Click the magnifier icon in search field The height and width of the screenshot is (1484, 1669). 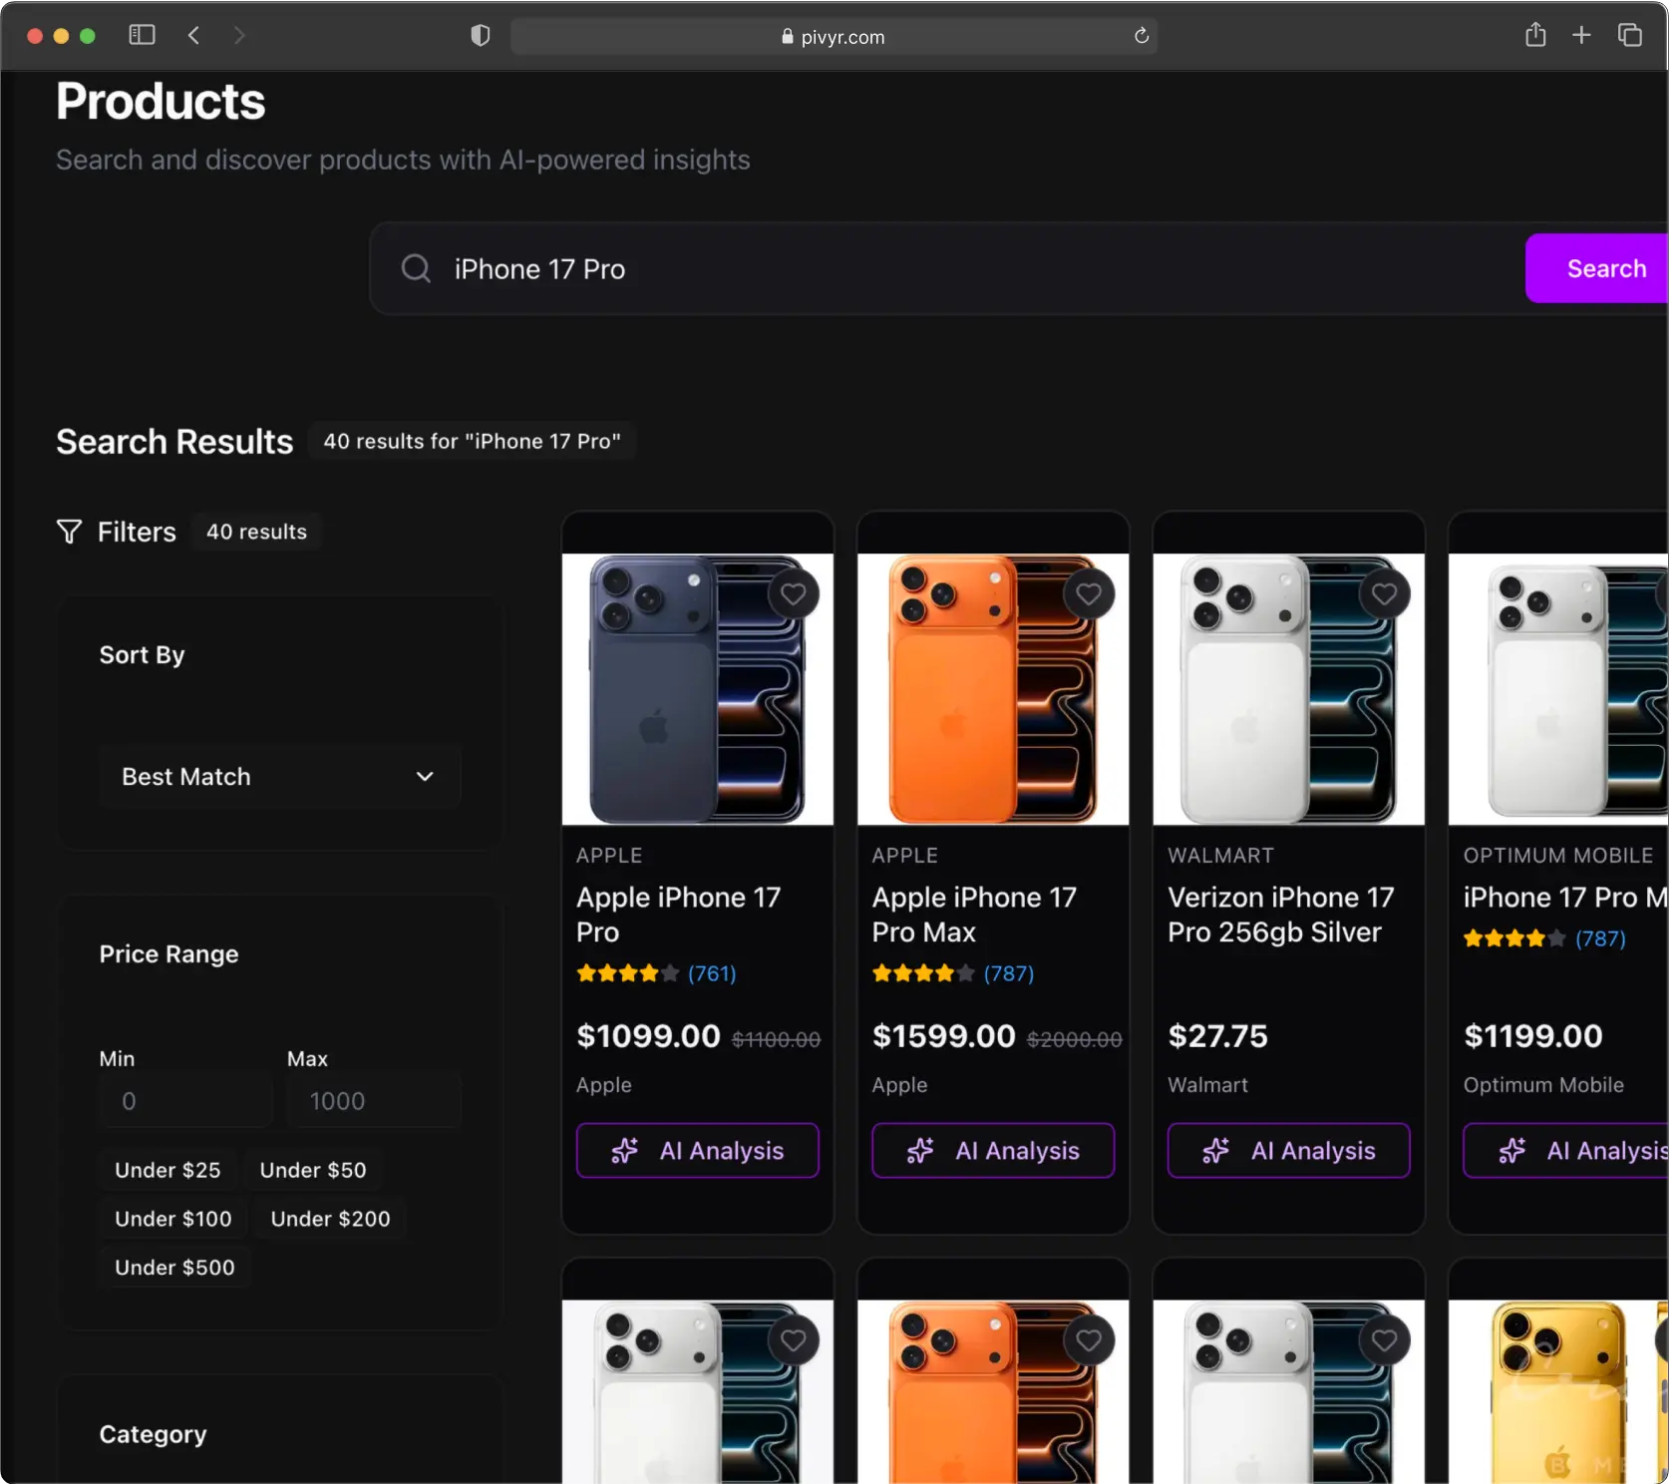tap(416, 269)
